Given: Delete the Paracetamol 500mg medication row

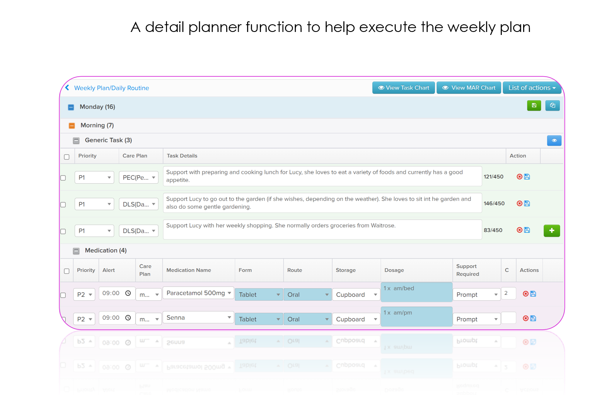Looking at the screenshot, I should tap(525, 294).
